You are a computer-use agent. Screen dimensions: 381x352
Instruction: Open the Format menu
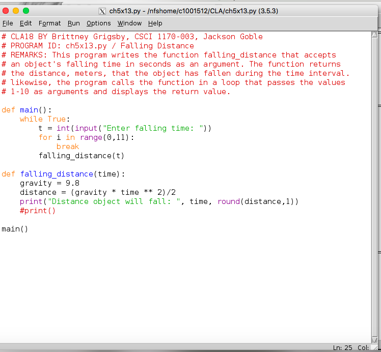click(49, 23)
